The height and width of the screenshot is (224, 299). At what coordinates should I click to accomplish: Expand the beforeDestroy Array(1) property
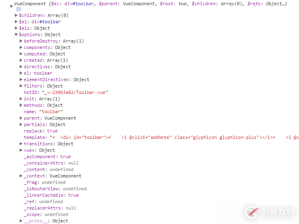tap(21, 41)
